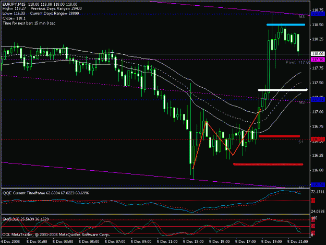Click the 118.50 price axis label

click(318, 25)
